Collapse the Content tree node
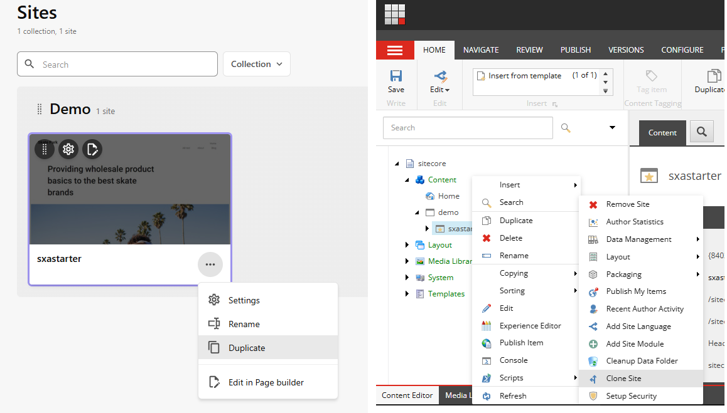Viewport: 727px width, 413px height. point(406,180)
